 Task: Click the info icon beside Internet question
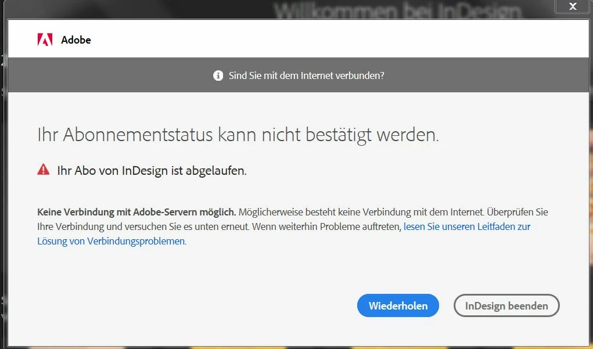218,75
